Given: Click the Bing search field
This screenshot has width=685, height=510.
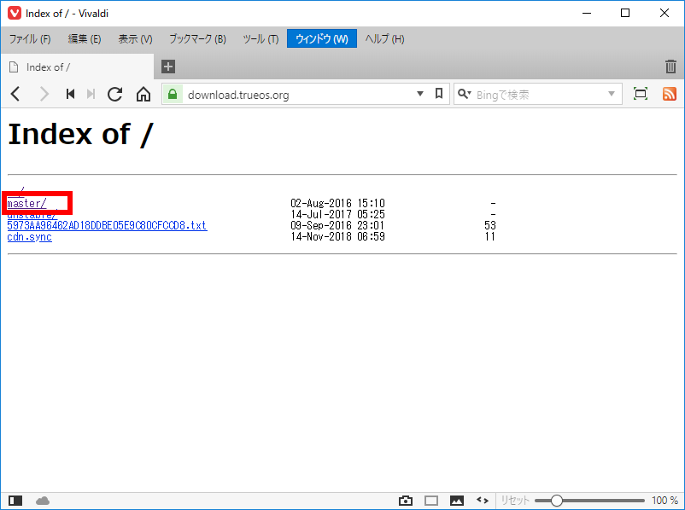Looking at the screenshot, I should click(x=540, y=95).
